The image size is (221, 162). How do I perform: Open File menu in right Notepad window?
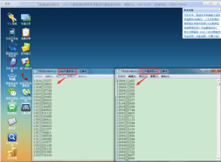click(122, 76)
